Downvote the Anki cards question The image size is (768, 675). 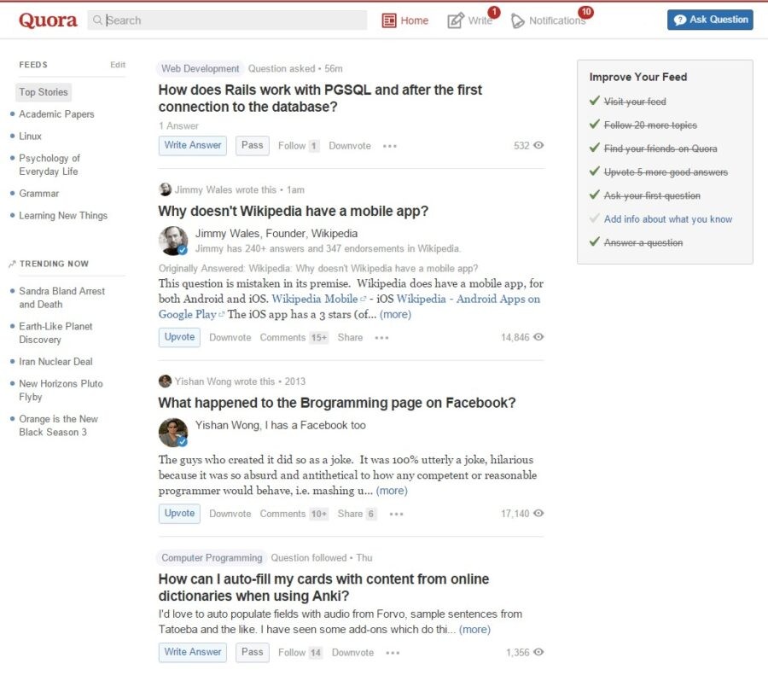[352, 653]
